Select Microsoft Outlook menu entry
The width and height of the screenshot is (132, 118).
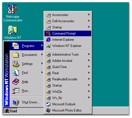point(68,104)
